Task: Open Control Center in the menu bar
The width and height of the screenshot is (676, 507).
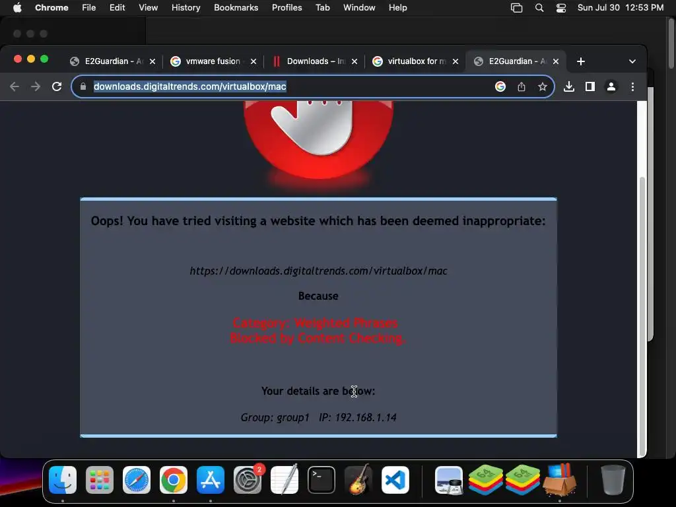Action: pyautogui.click(x=561, y=8)
